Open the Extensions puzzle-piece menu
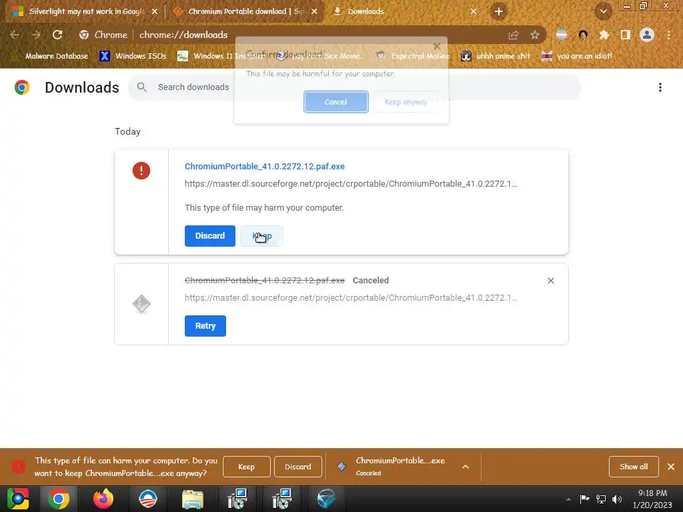This screenshot has height=512, width=683. click(x=604, y=35)
